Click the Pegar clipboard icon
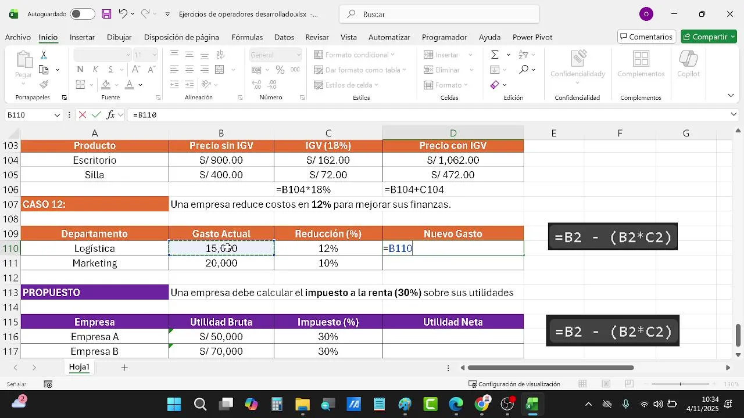 tap(24, 59)
